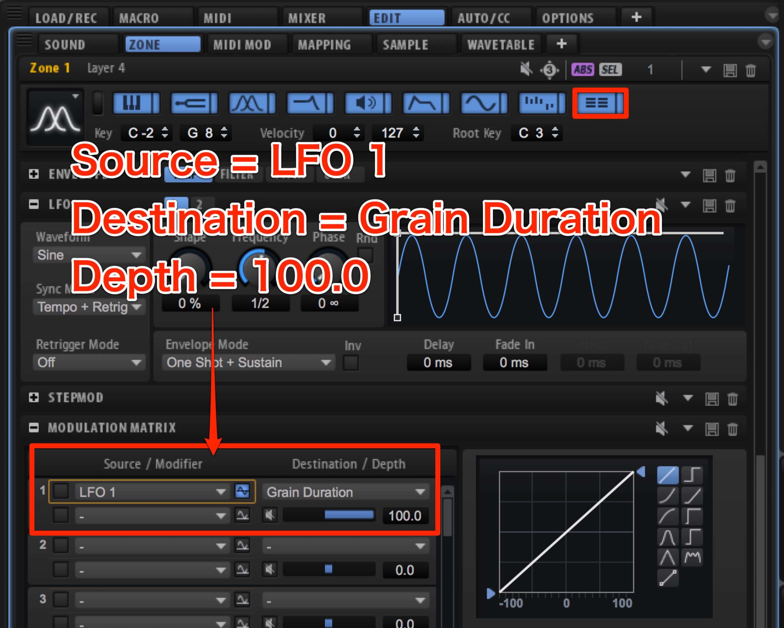The width and height of the screenshot is (784, 628).
Task: Delete the Zone 1 preset with trash icon
Action: click(x=750, y=70)
